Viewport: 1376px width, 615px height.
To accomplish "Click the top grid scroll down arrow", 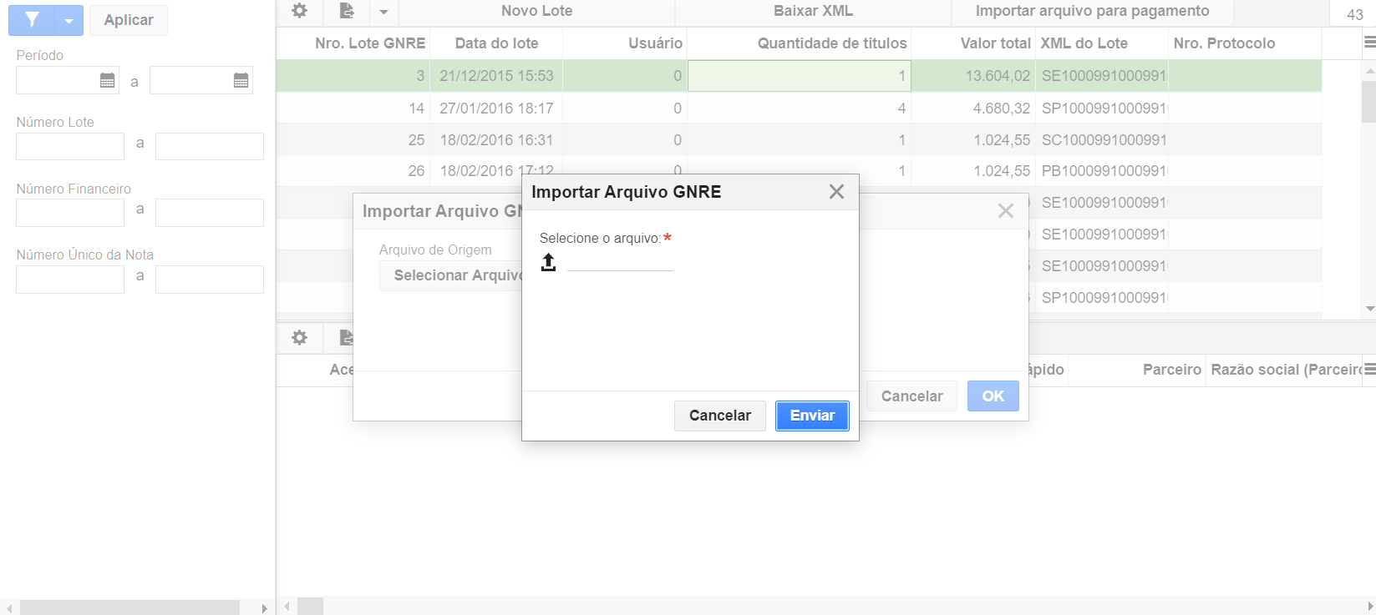I will [1369, 309].
